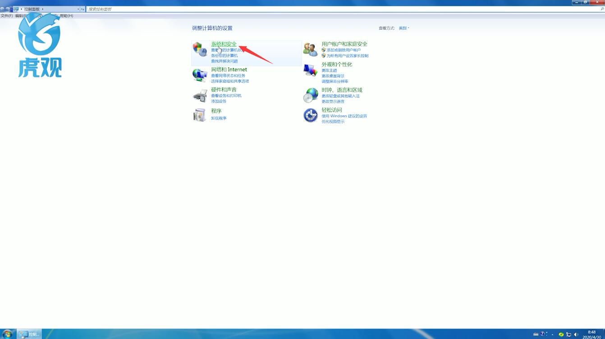
Task: Click the 搜索控制面板 search field
Action: coord(343,9)
